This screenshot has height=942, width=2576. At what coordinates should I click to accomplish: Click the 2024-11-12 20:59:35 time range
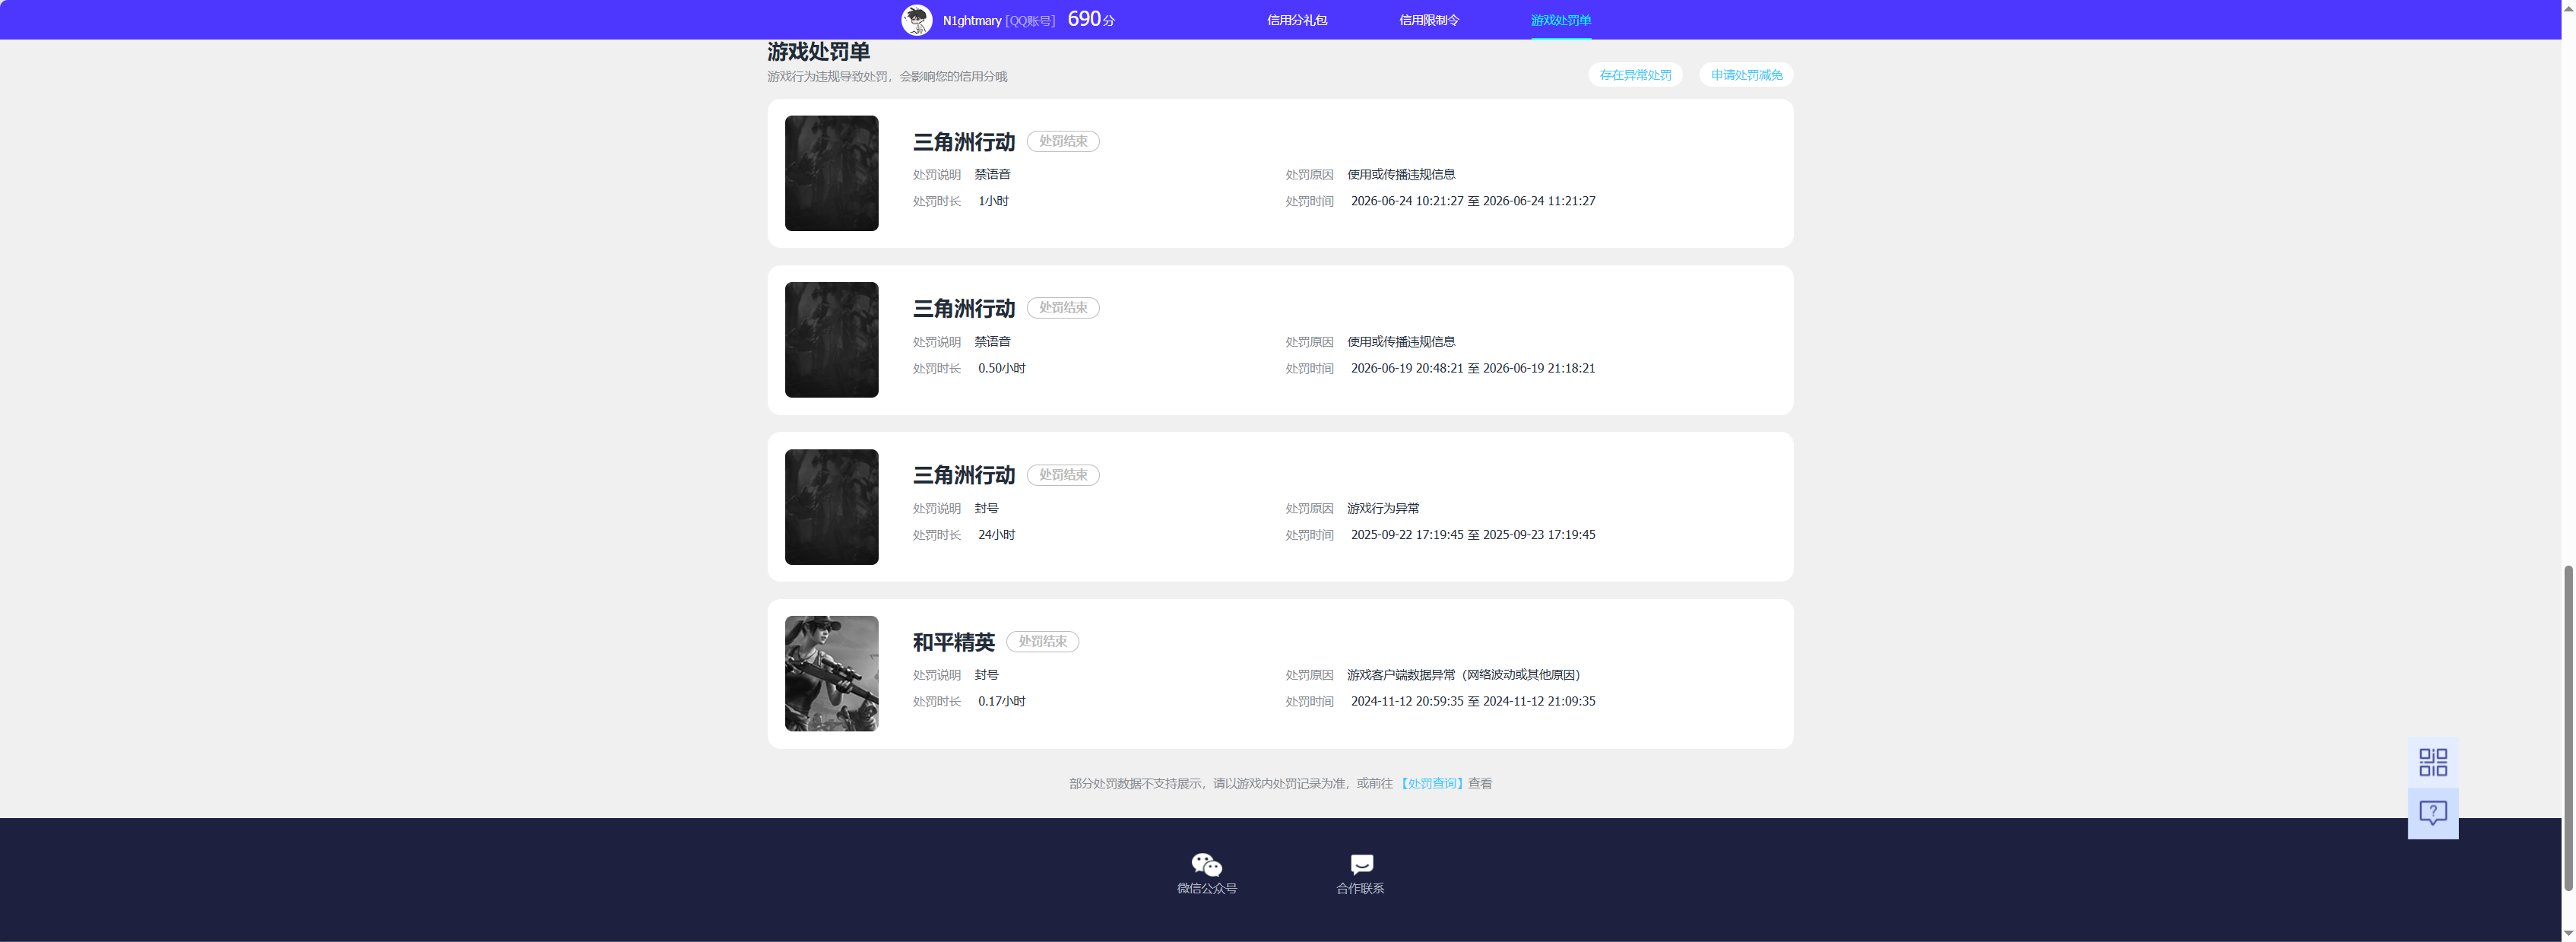tap(1472, 701)
